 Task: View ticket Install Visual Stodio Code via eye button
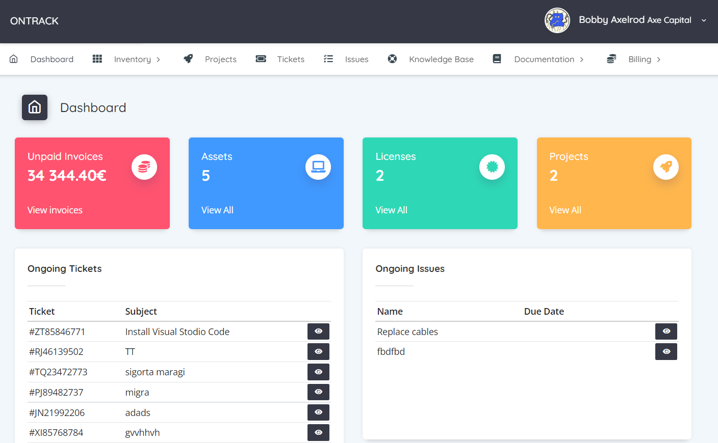coord(318,331)
